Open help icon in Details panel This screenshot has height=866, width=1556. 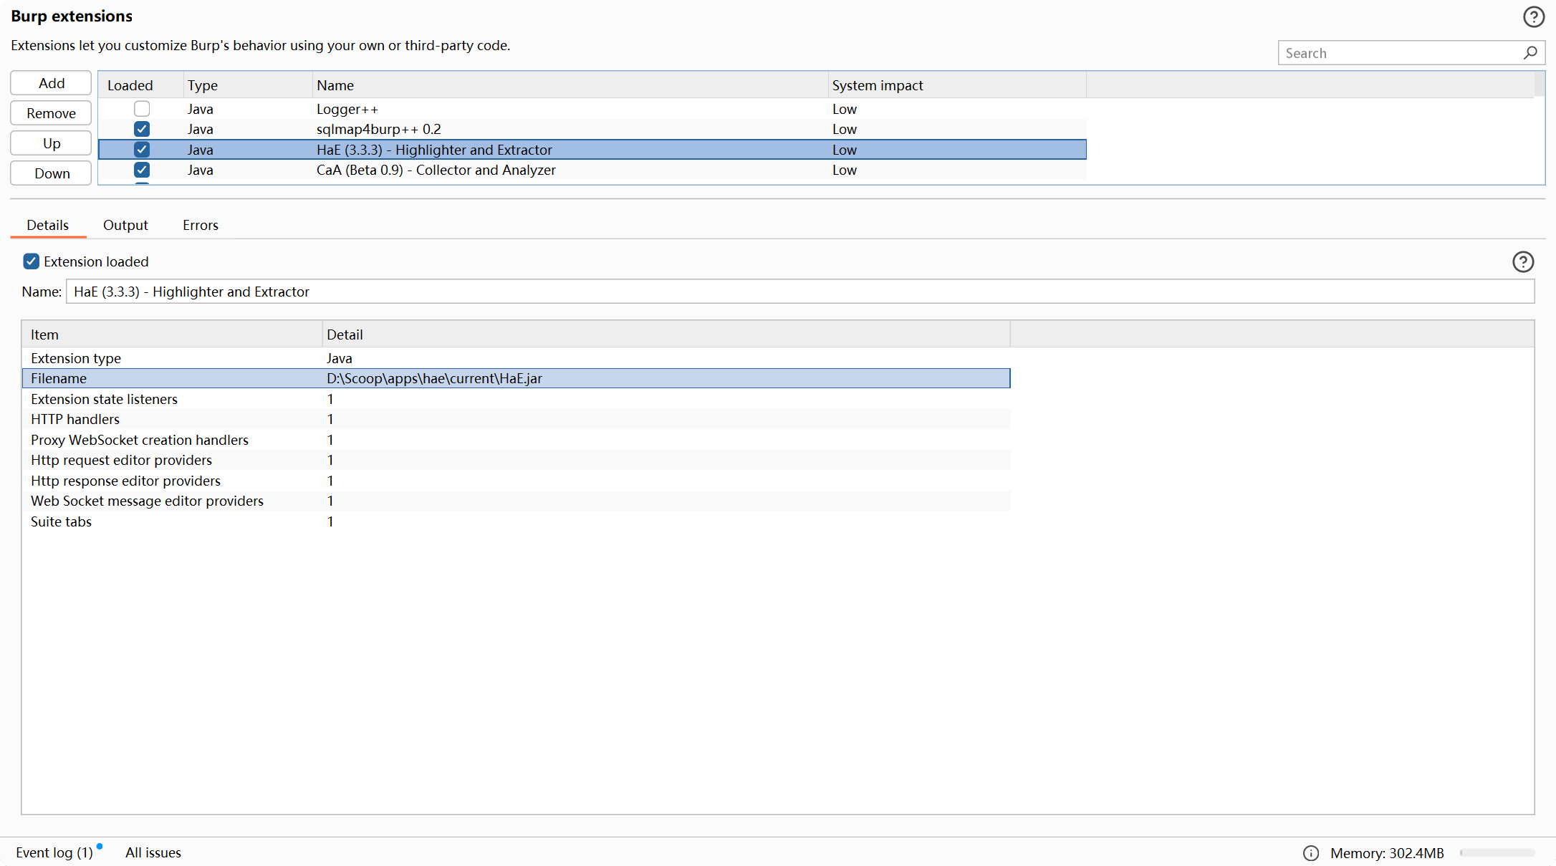point(1523,261)
